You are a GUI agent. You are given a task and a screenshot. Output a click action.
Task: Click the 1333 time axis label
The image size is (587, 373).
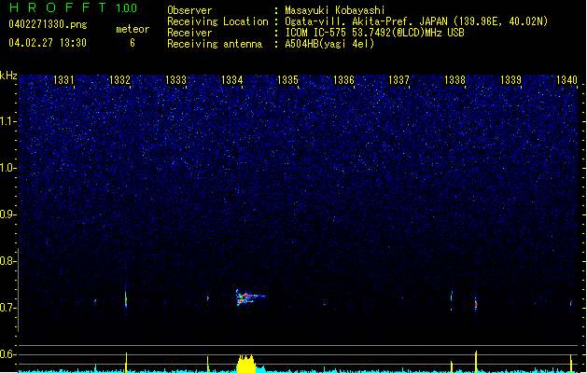point(175,79)
